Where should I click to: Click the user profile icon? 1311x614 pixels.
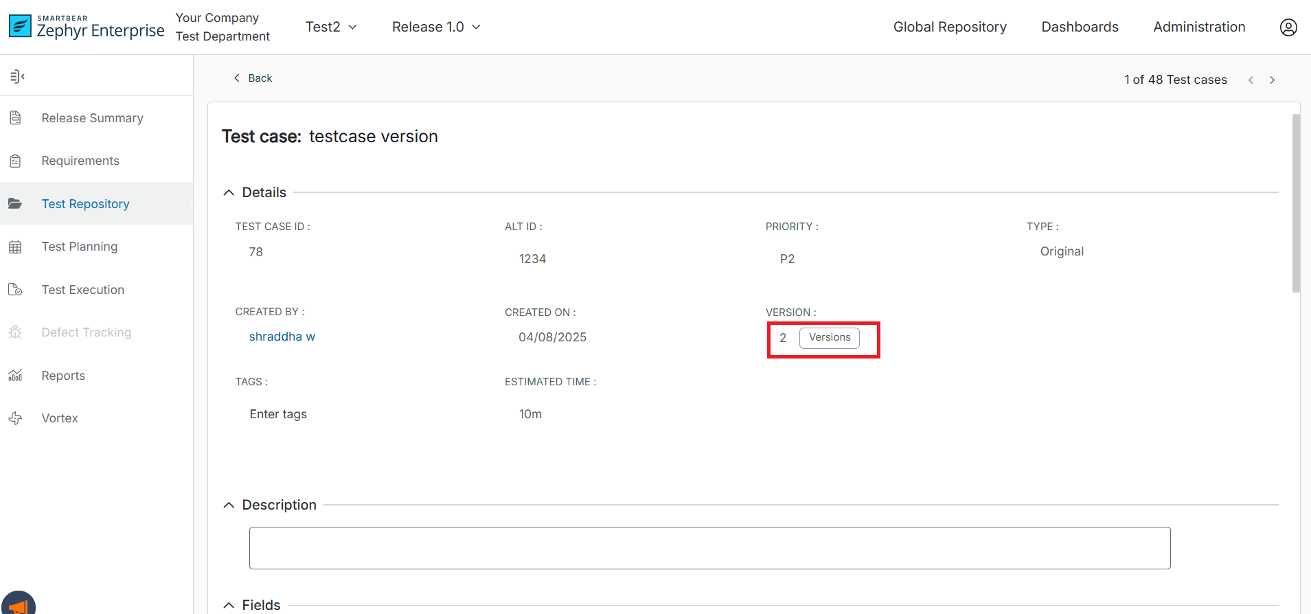pos(1288,27)
